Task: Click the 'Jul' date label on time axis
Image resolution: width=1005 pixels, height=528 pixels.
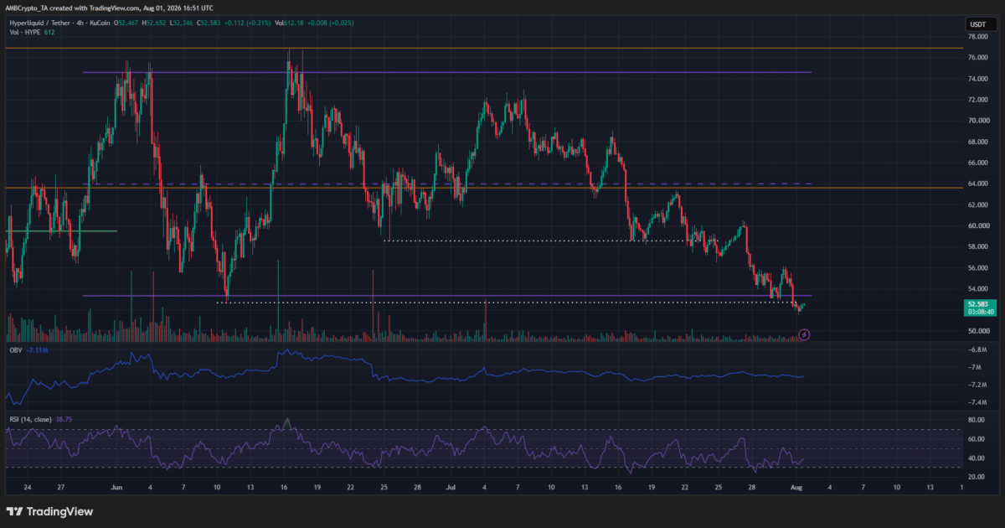Action: tap(451, 486)
